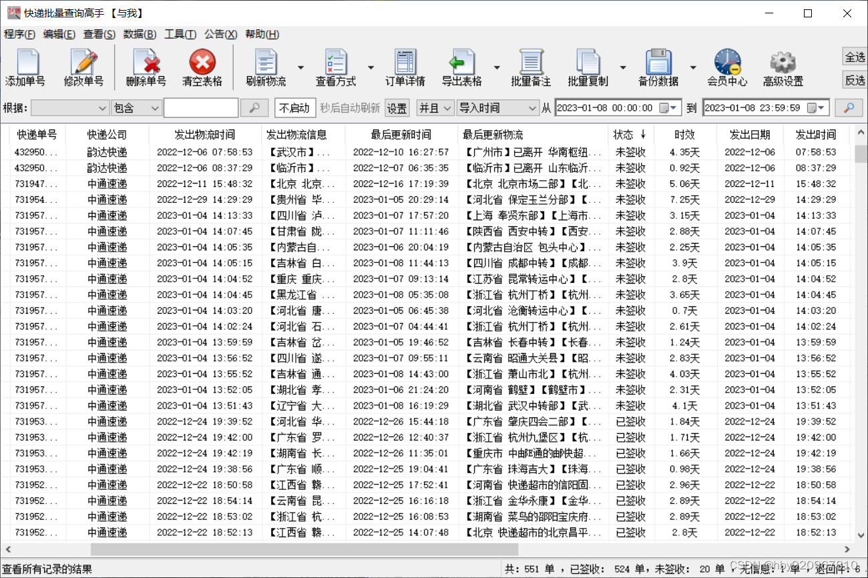
Task: Click the 反选 invert selection button
Action: tap(855, 80)
